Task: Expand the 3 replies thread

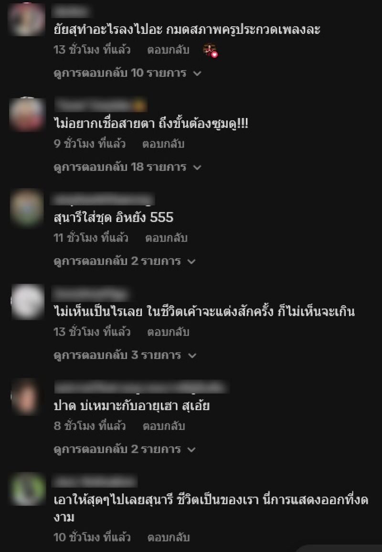Action: [x=125, y=355]
